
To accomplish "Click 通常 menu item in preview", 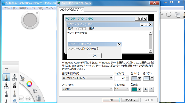I will click(70, 28).
